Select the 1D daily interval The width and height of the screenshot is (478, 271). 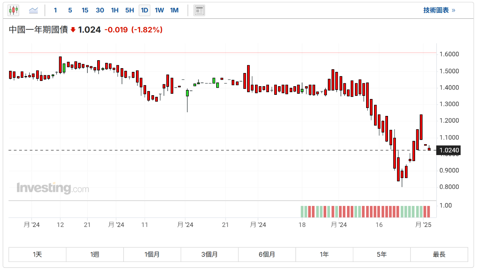coord(144,10)
